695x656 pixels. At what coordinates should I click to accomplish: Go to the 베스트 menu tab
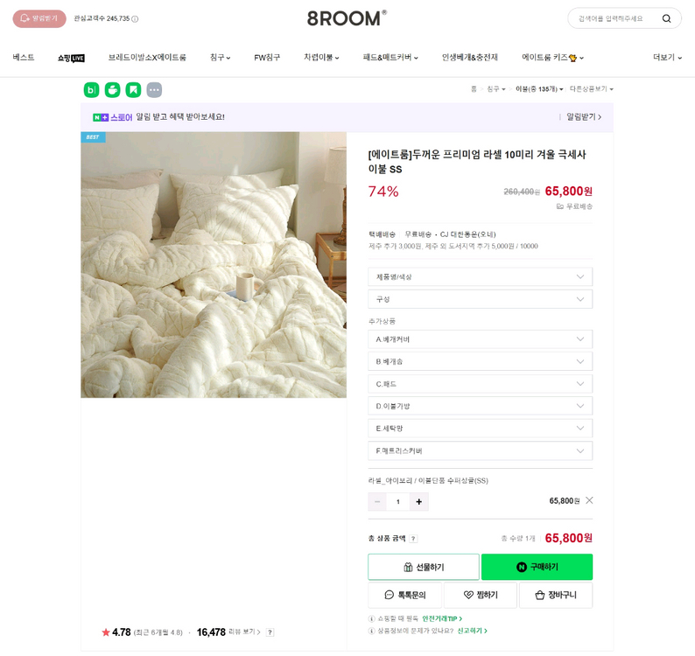24,58
